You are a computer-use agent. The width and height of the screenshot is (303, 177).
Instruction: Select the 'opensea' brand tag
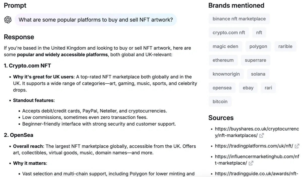click(x=222, y=88)
